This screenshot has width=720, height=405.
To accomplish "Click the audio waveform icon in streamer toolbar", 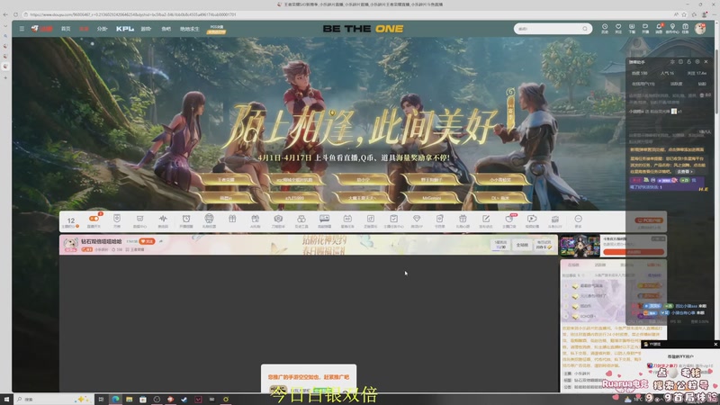I will [163, 219].
